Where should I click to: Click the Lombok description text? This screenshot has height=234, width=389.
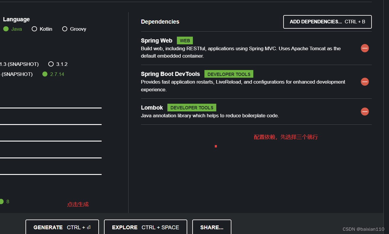[x=210, y=116]
